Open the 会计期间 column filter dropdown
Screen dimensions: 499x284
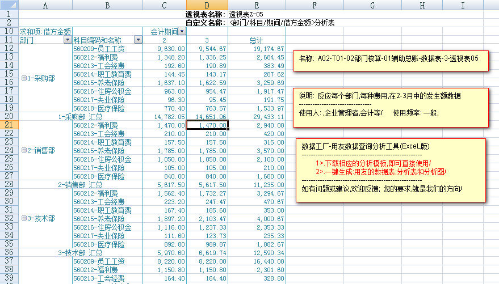click(182, 32)
